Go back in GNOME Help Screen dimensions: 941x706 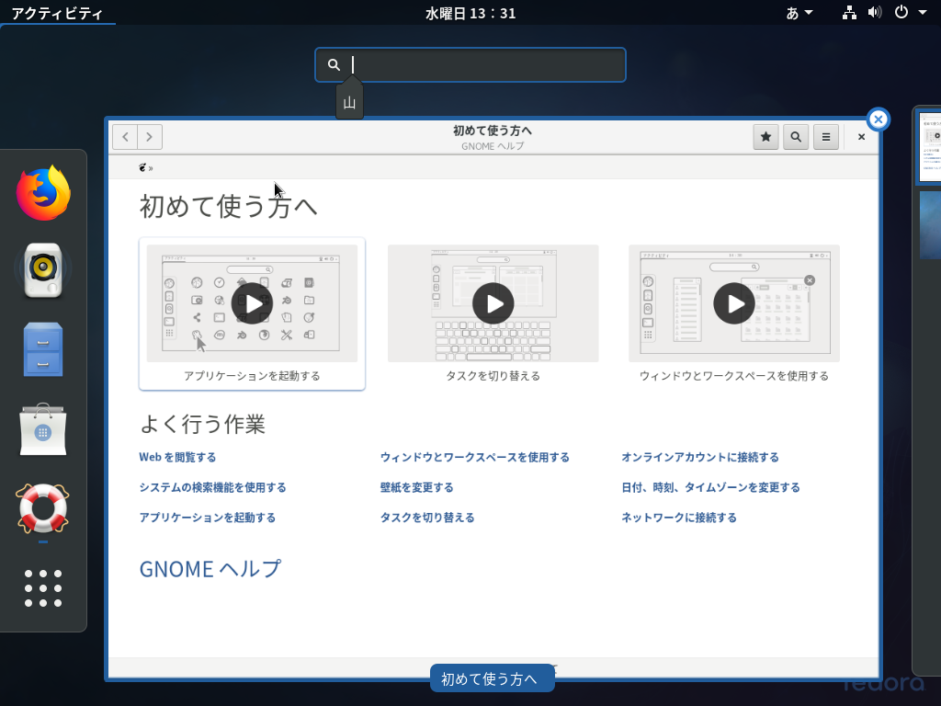(x=125, y=137)
